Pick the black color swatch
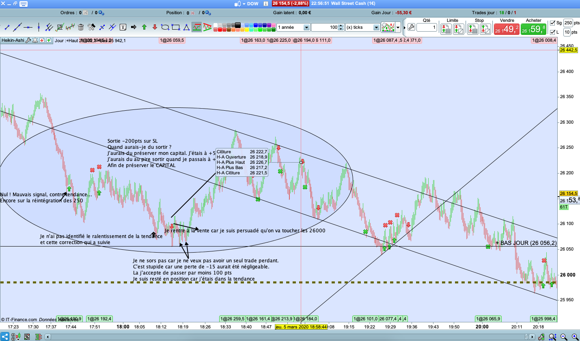This screenshot has width=580, height=341. tap(238, 25)
